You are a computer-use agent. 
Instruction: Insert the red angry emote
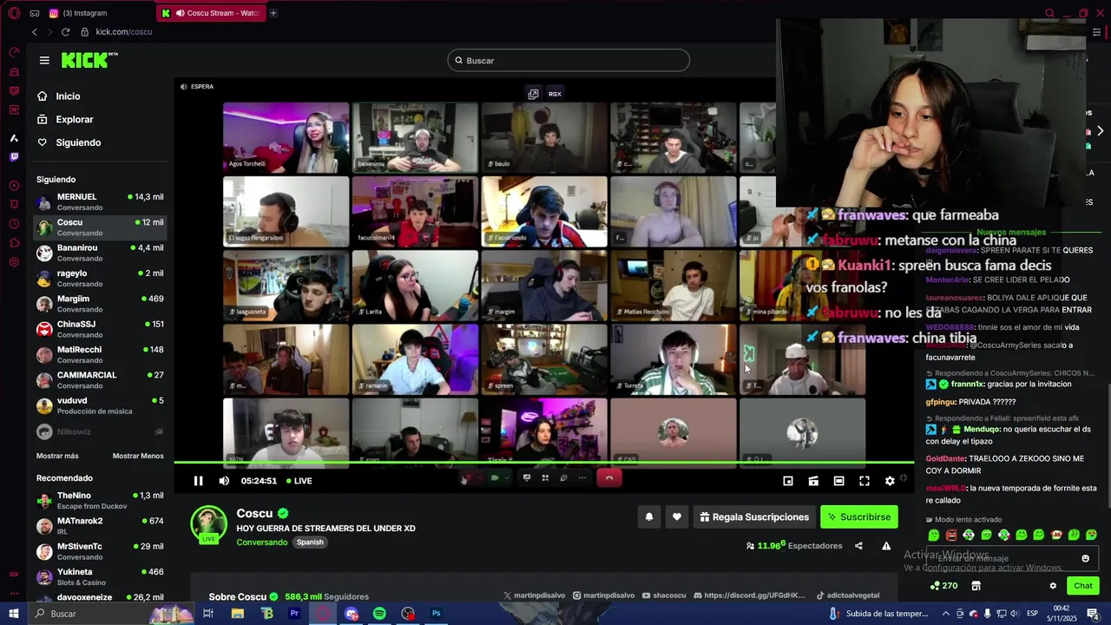click(951, 535)
